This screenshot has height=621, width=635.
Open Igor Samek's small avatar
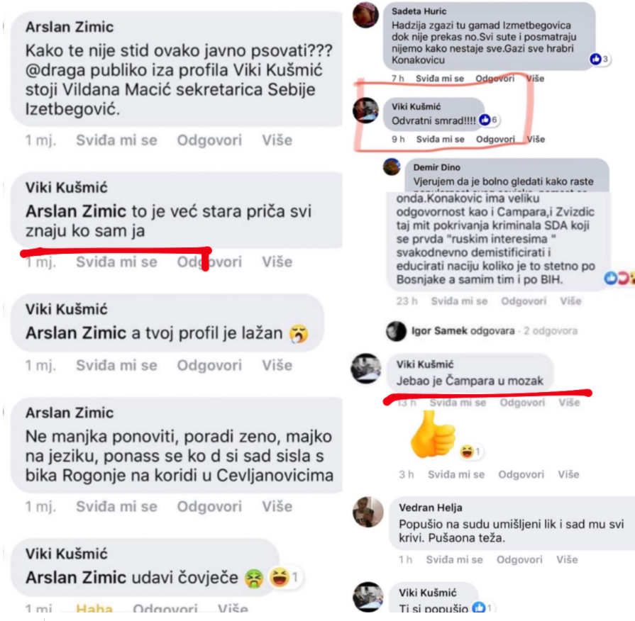coord(396,331)
